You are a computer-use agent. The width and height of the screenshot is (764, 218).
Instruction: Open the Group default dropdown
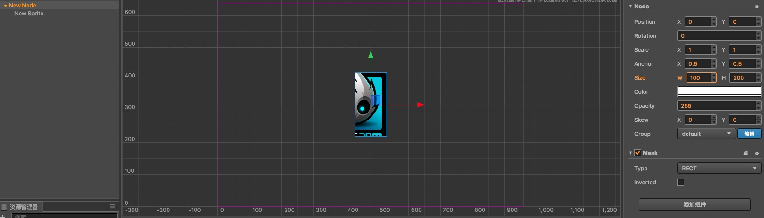[706, 134]
